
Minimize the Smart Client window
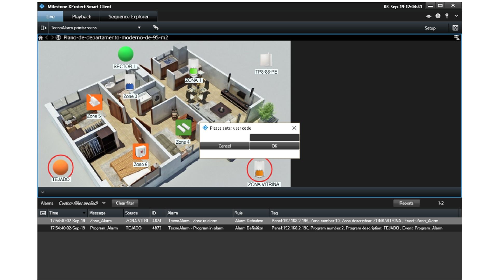pos(430,6)
